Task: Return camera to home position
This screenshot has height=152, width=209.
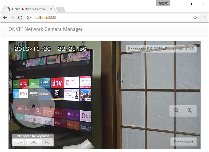Action: [x=34, y=106]
